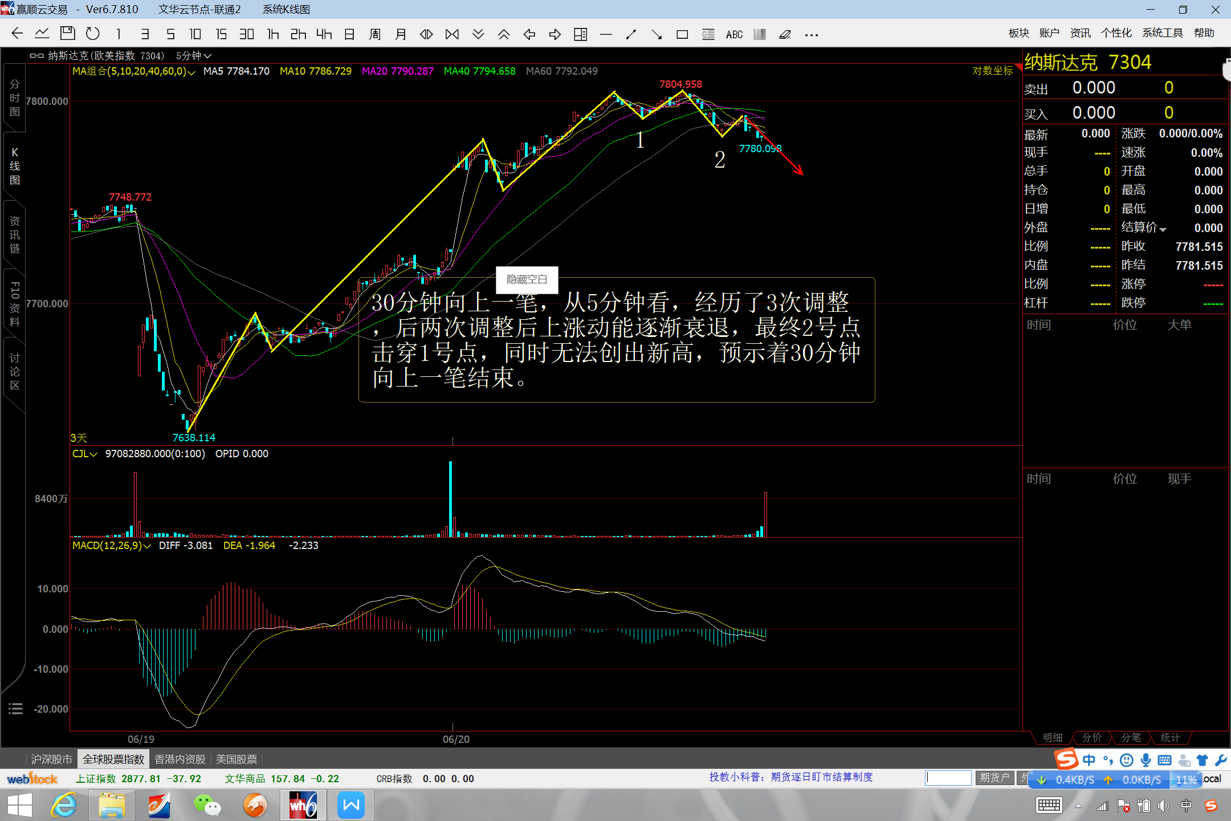The height and width of the screenshot is (821, 1231).
Task: Switch chart to 1h period
Action: tap(273, 34)
